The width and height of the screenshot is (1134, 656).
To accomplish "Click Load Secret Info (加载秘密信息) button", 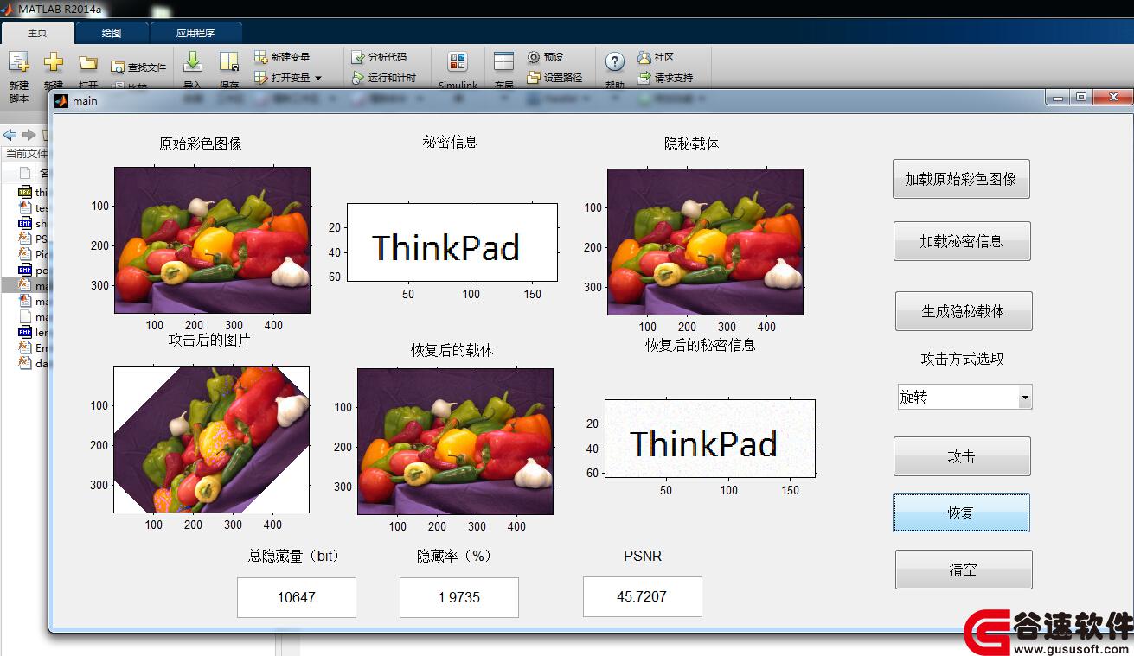I will 962,241.
